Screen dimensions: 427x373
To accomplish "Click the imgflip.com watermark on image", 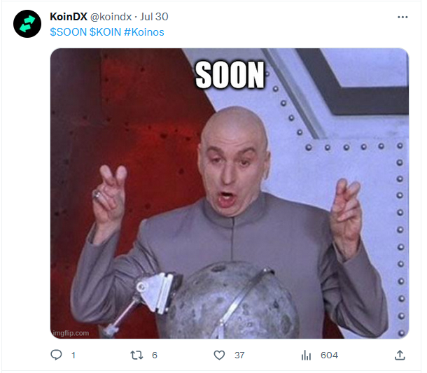I will [x=71, y=333].
